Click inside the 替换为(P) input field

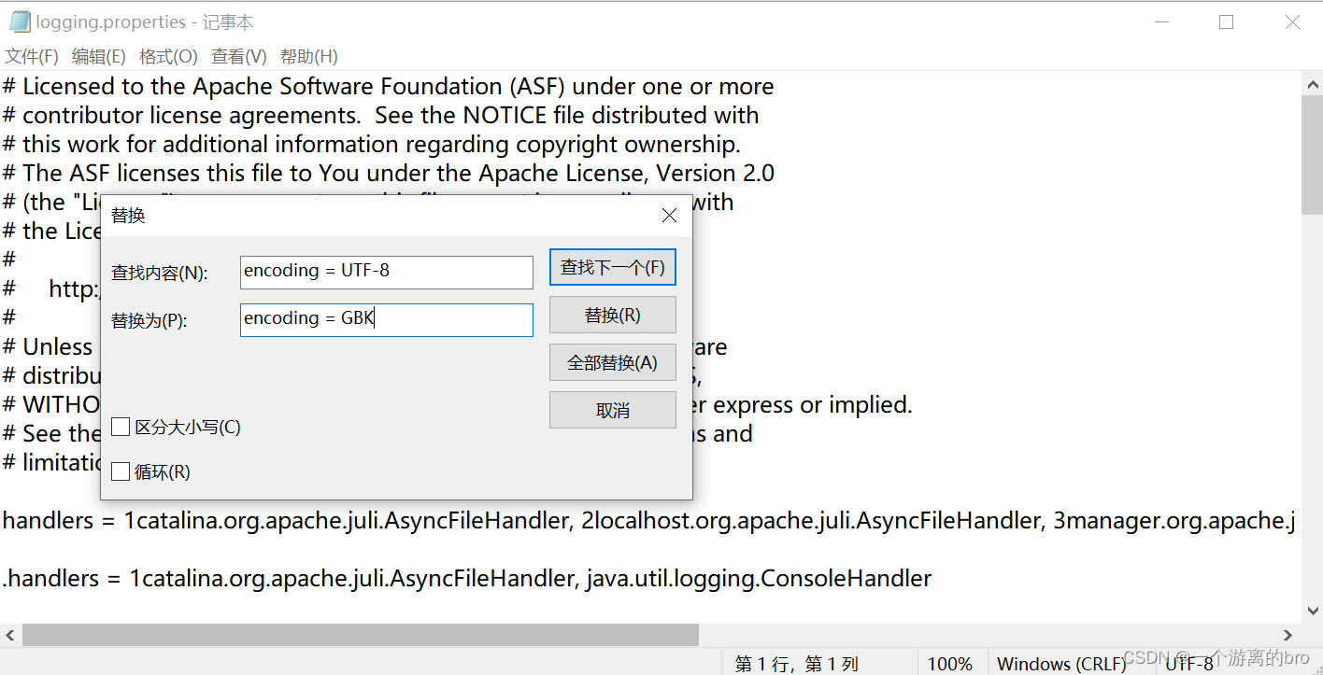point(386,318)
